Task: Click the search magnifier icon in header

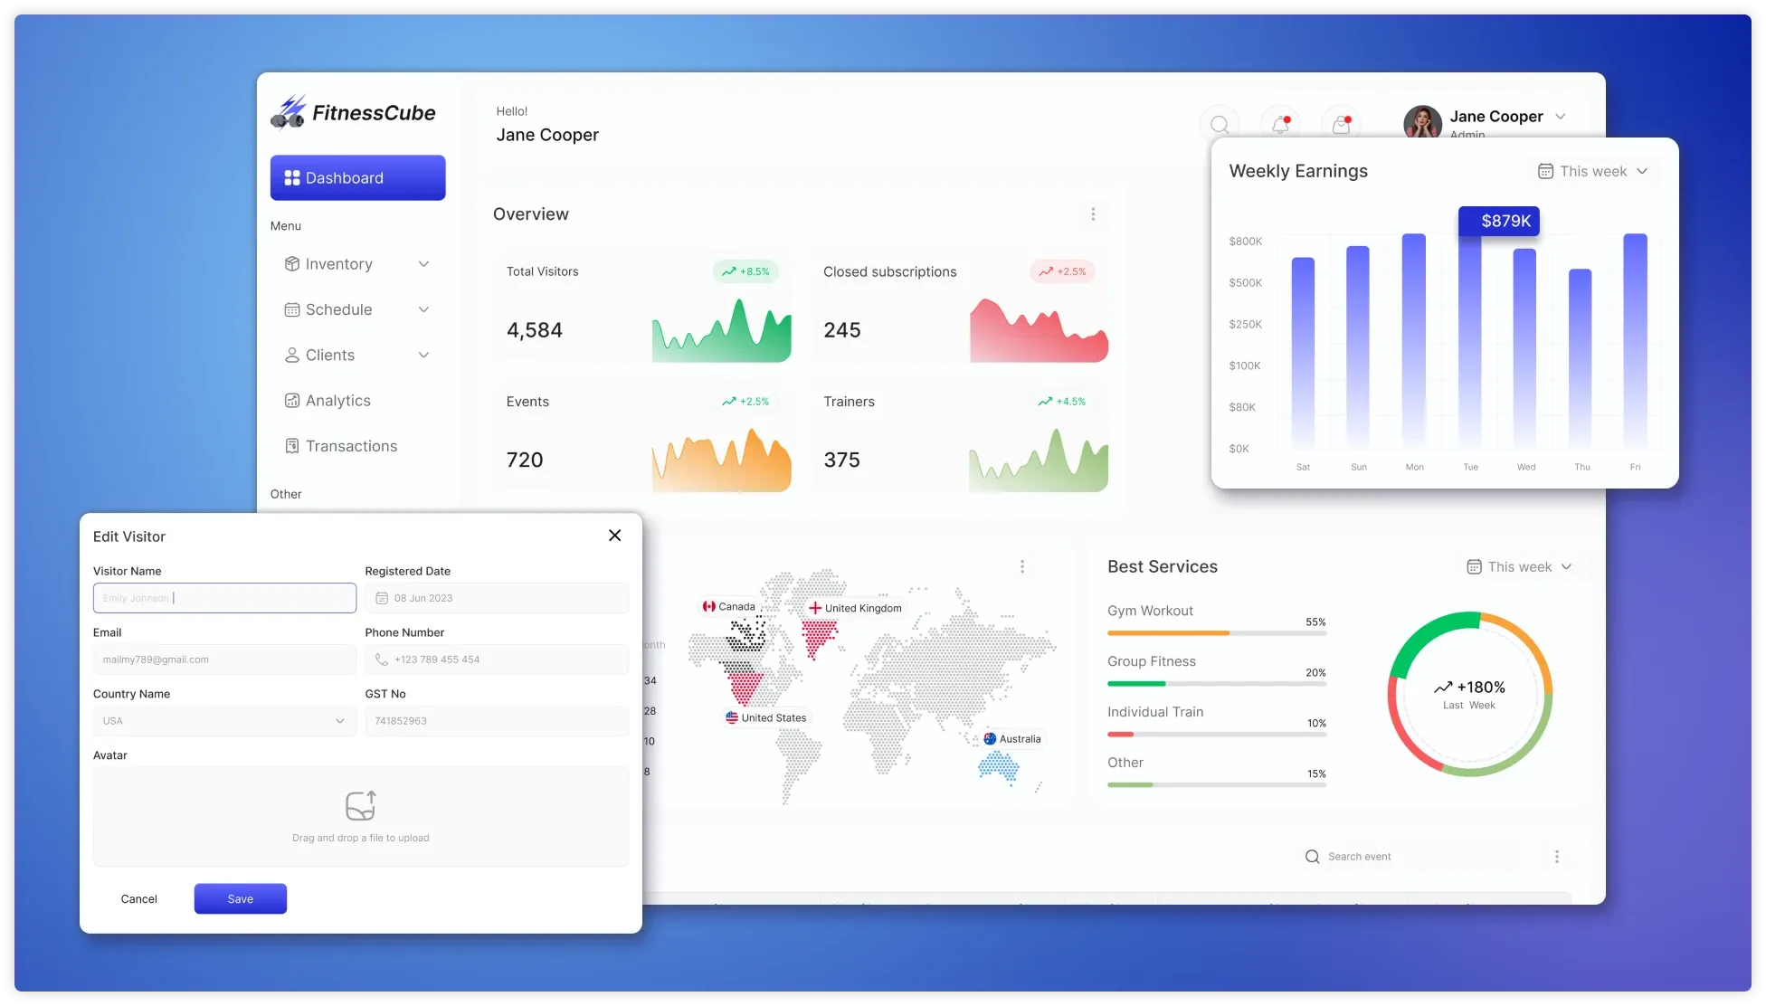Action: coord(1220,125)
